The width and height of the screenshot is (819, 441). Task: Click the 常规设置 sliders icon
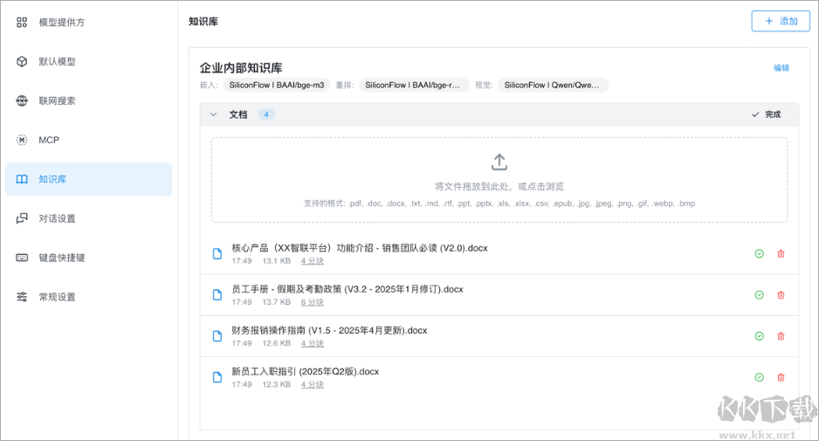point(22,297)
